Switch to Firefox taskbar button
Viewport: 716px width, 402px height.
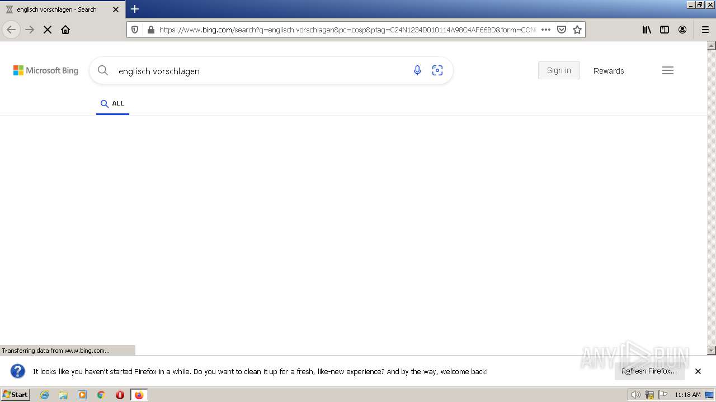pos(139,395)
